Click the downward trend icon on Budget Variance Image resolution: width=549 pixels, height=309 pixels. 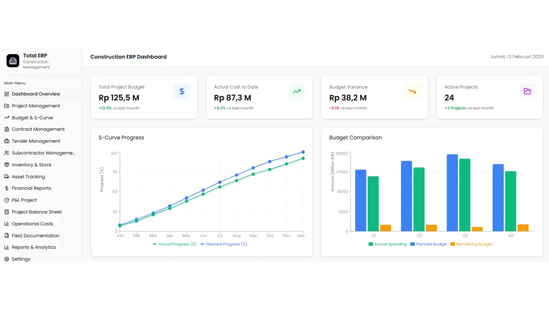[x=412, y=92]
